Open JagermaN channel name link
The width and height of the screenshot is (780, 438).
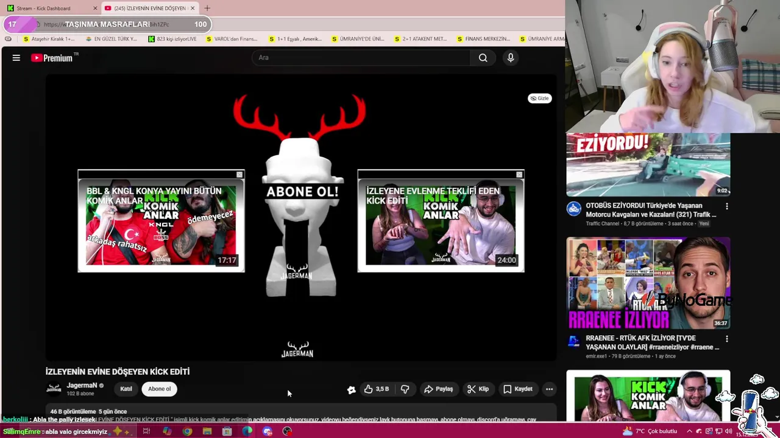(x=82, y=385)
